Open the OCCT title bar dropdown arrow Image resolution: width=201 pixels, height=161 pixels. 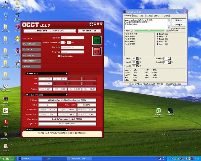pos(95,24)
